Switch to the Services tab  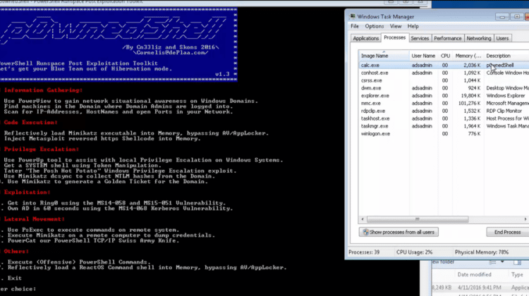pos(420,39)
